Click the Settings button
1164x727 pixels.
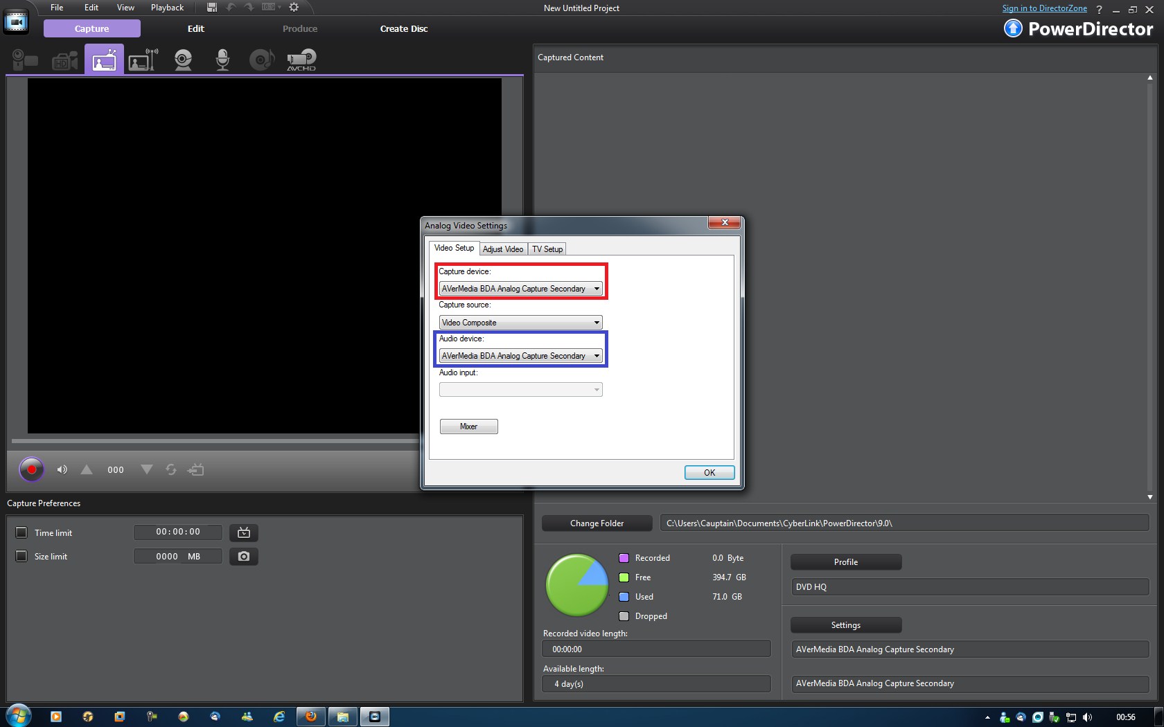(x=846, y=625)
